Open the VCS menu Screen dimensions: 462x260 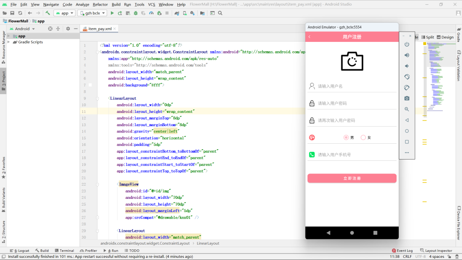pos(151,4)
